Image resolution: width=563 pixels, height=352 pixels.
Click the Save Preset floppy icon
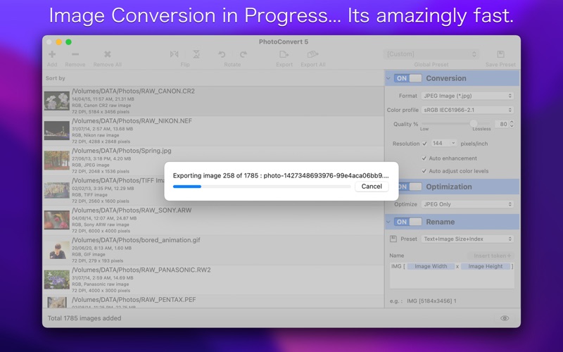click(x=500, y=54)
